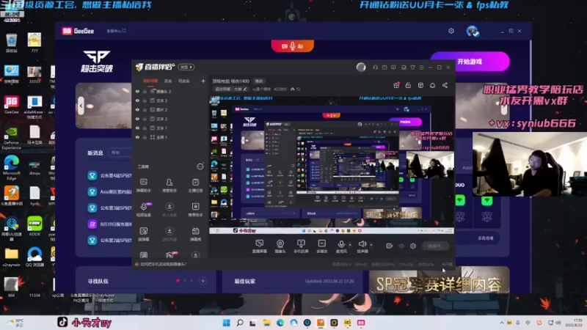The image size is (587, 330).
Task: Open the KOOK desktop shortcut
Action: tap(34, 226)
